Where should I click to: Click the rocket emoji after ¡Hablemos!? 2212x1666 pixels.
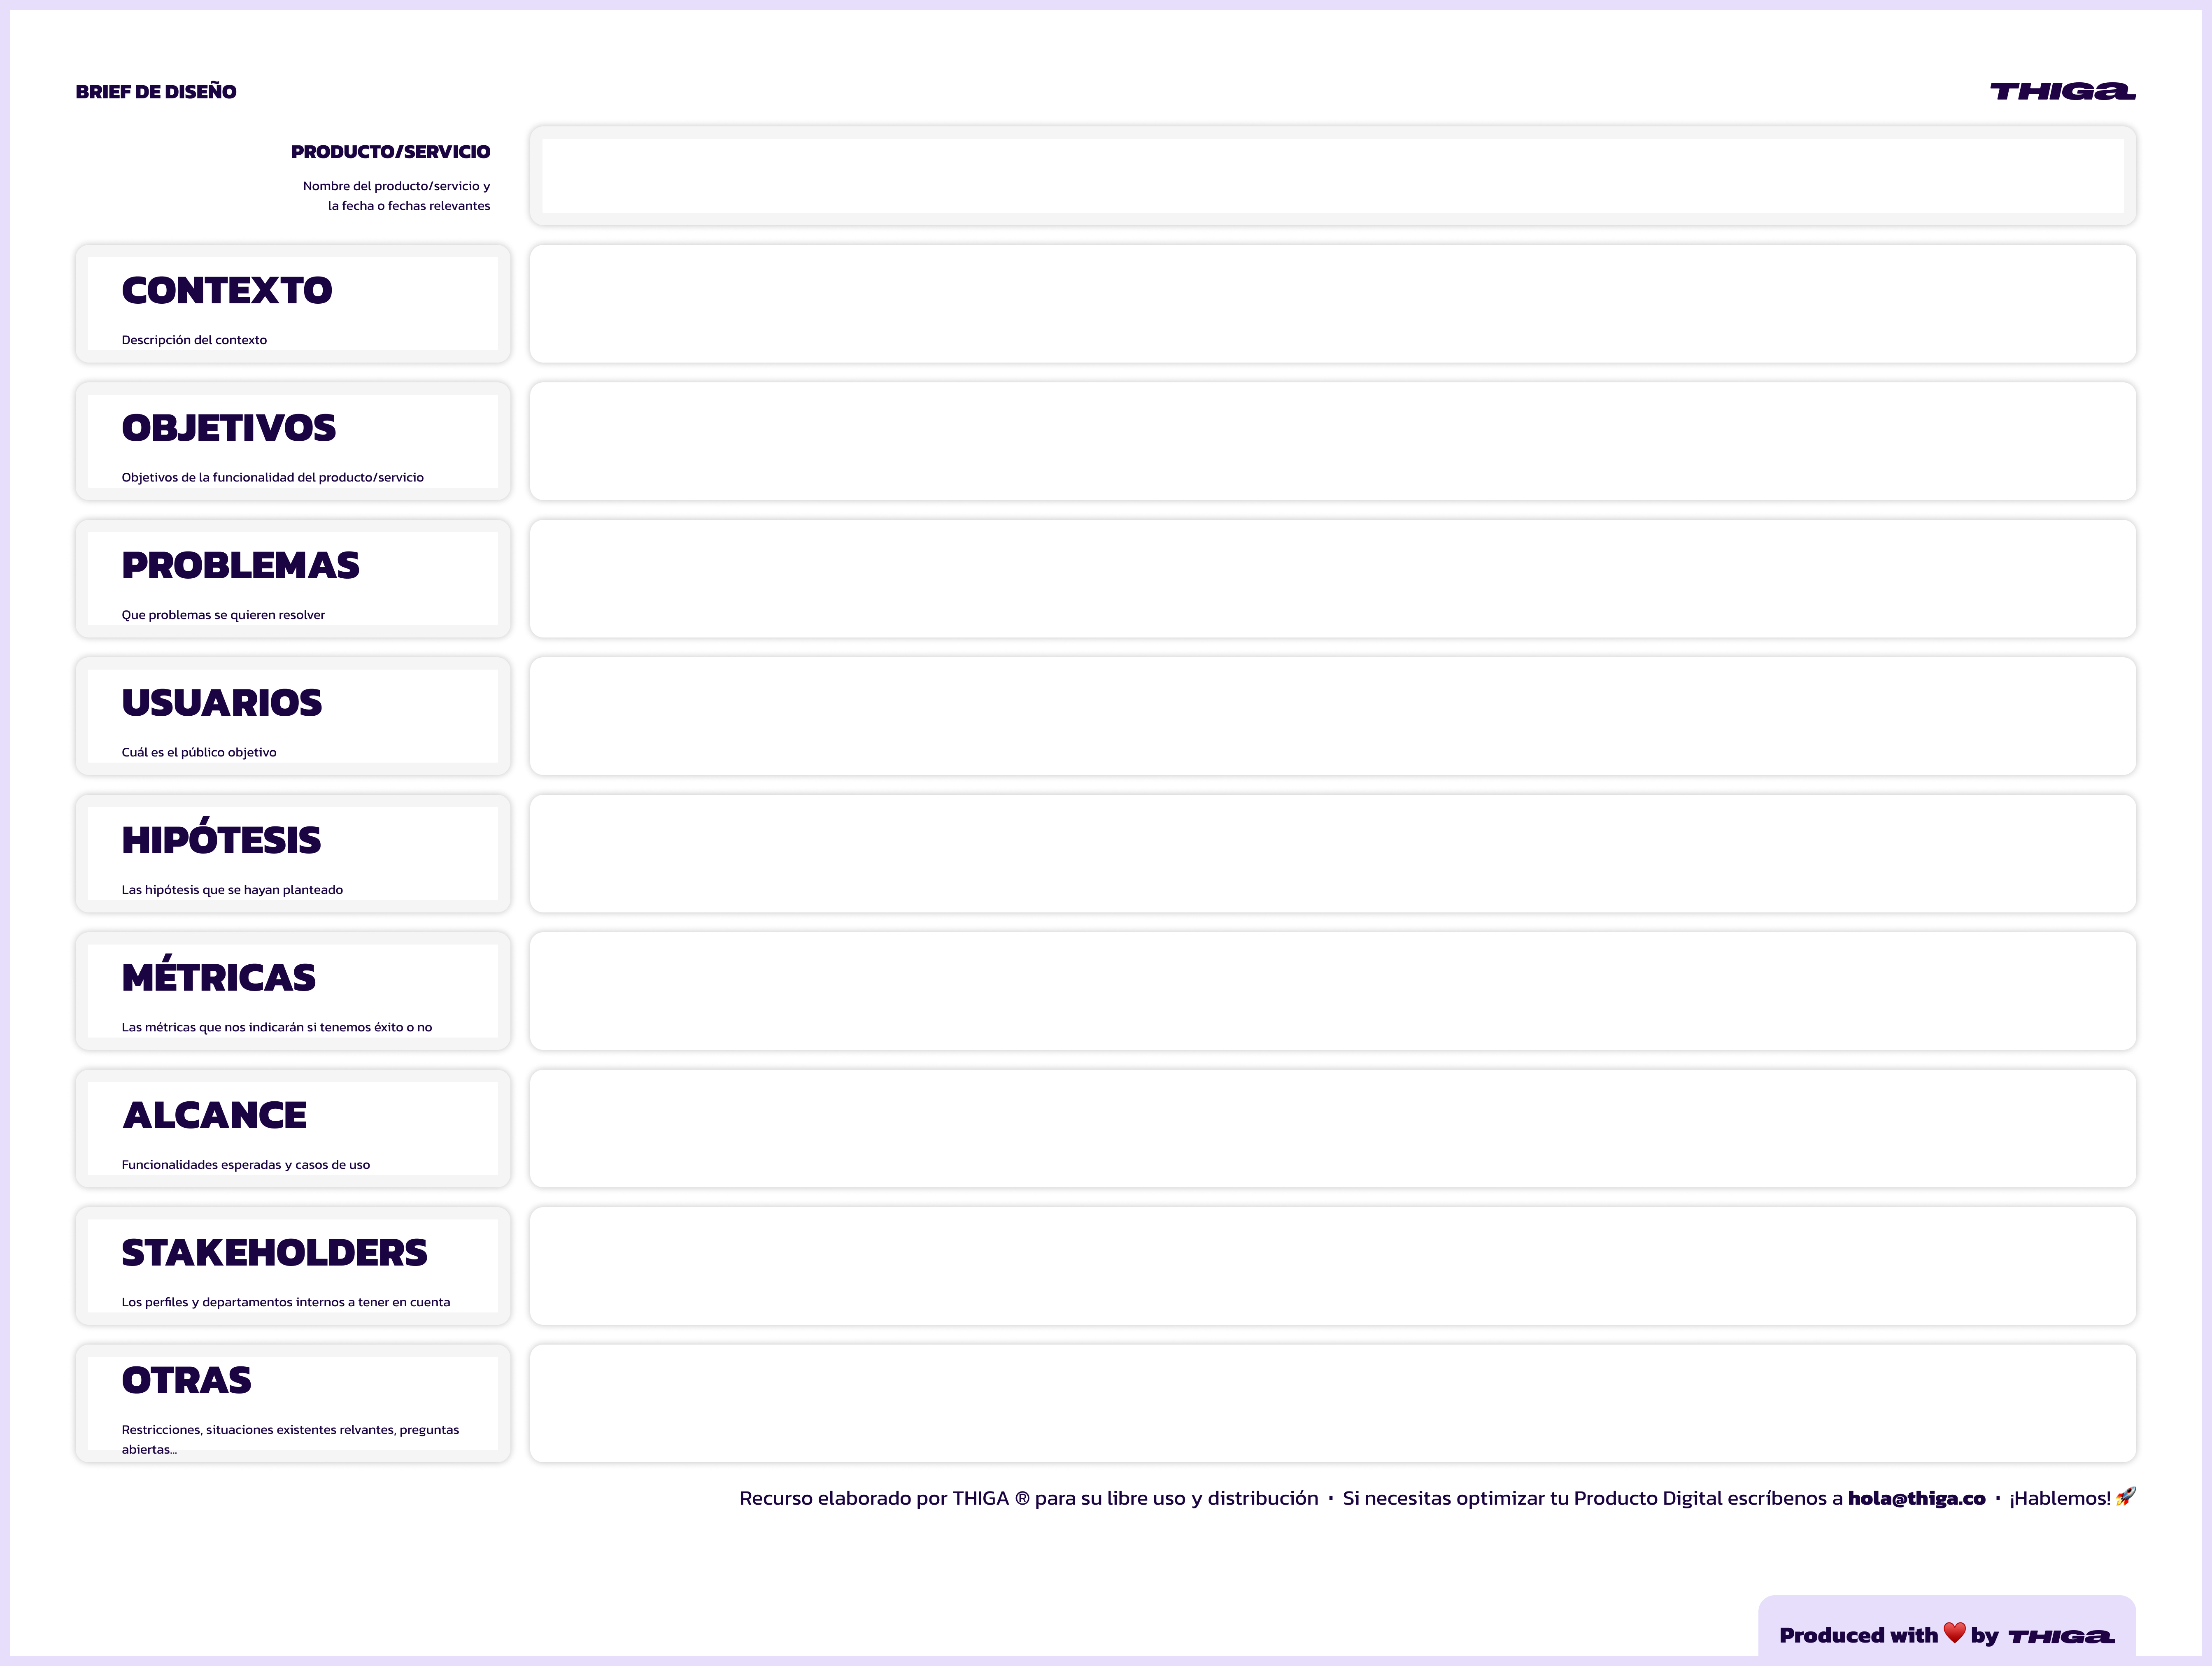pos(2126,1496)
